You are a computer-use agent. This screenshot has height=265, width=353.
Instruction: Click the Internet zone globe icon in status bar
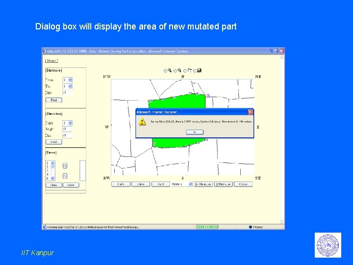click(251, 227)
